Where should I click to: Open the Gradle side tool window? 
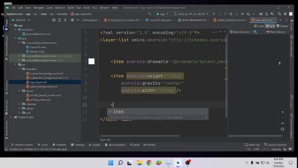coord(292,25)
